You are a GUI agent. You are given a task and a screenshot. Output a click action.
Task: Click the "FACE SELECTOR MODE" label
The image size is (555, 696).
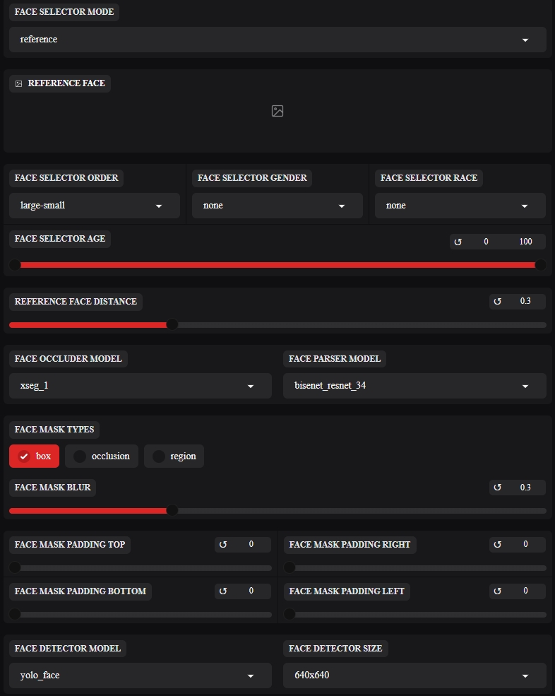[64, 12]
